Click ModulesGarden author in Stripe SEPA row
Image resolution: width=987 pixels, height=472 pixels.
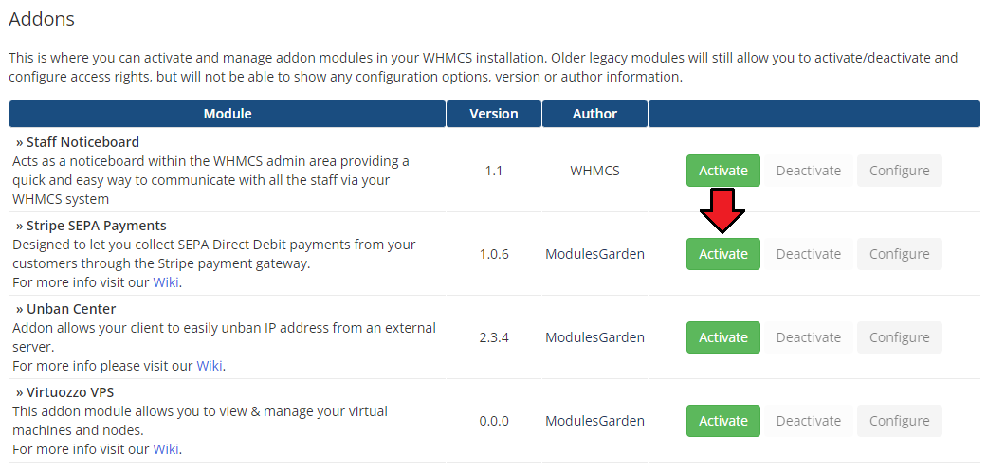pos(594,254)
